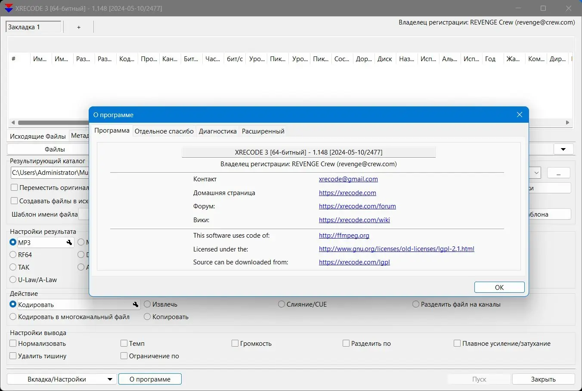Tick the Темп checkbox
The width and height of the screenshot is (582, 391).
[124, 344]
